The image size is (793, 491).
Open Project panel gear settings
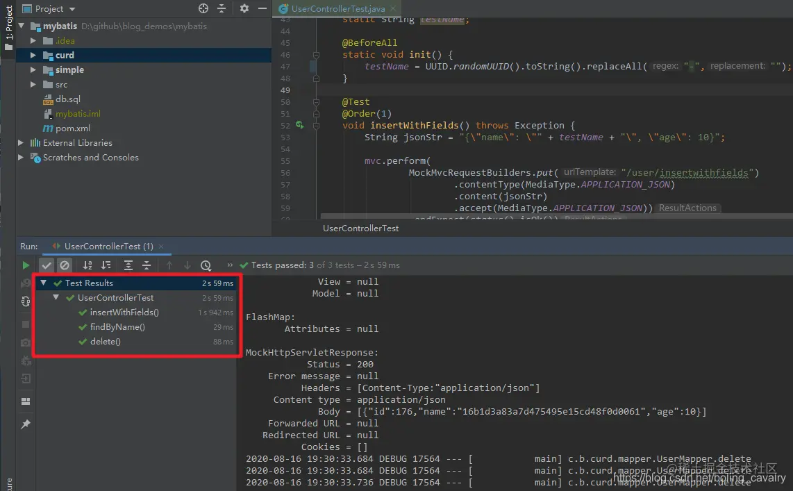244,8
